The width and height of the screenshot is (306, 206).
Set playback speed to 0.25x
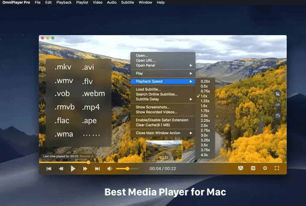[x=205, y=81]
